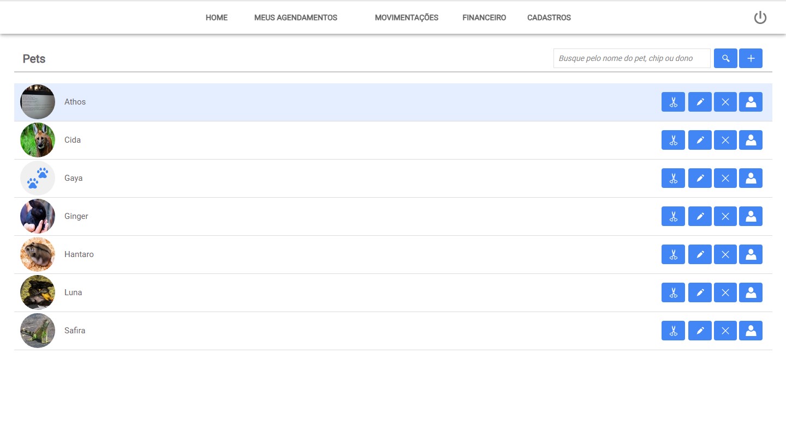Click the Safira pet name
This screenshot has width=786, height=421.
click(75, 331)
